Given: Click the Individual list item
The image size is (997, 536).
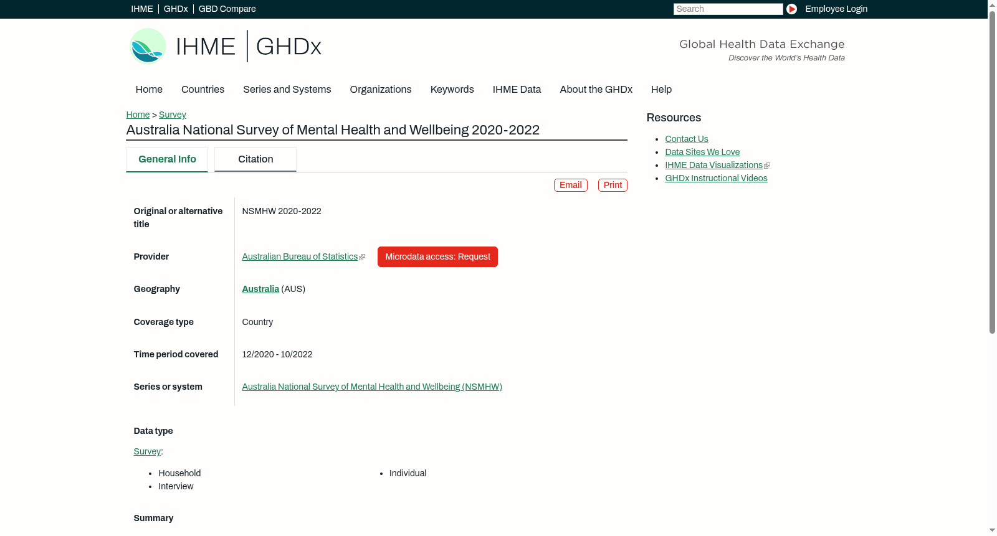Looking at the screenshot, I should pyautogui.click(x=408, y=473).
